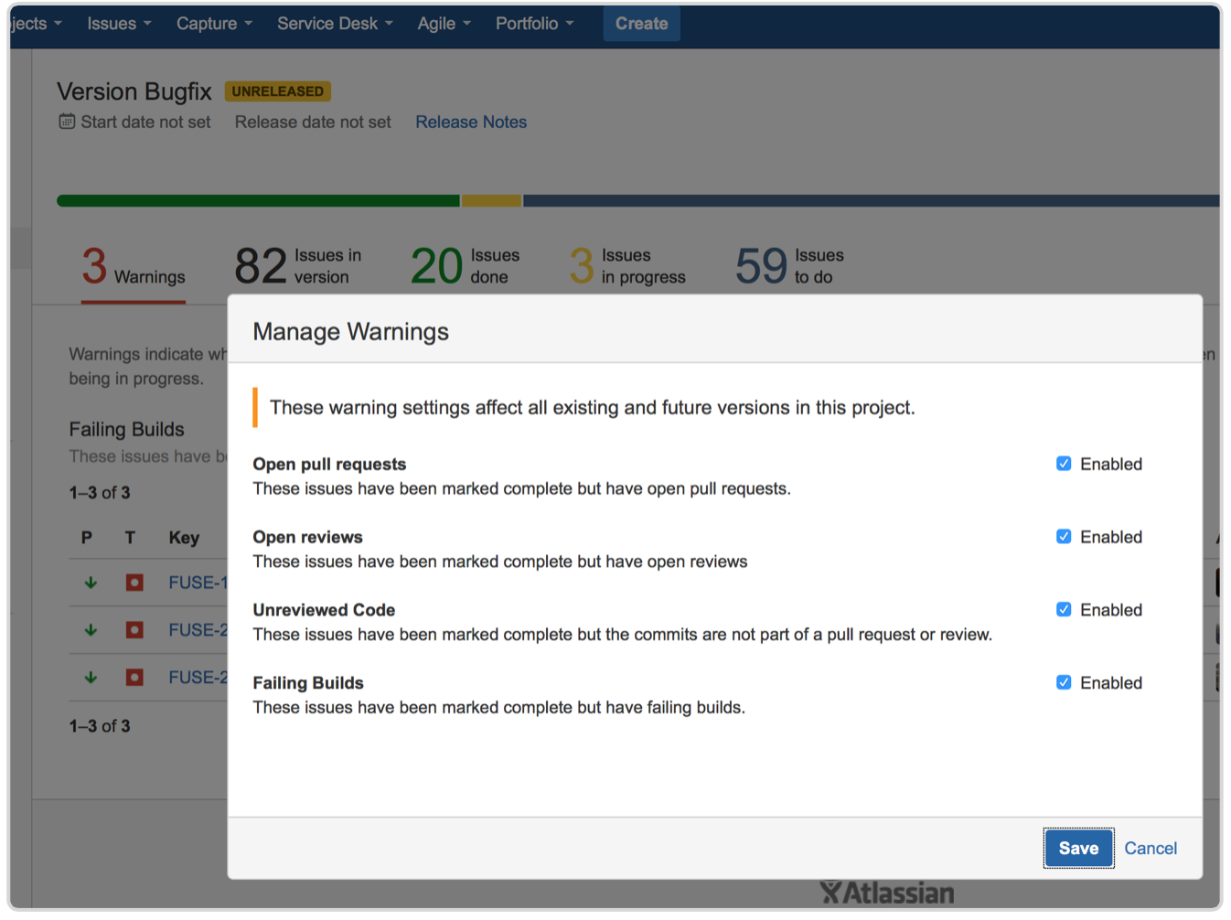
Task: Expand the Service Desk menu
Action: tap(335, 24)
